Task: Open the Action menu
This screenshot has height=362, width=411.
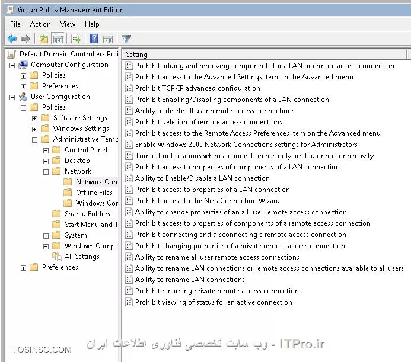Action: coord(40,24)
